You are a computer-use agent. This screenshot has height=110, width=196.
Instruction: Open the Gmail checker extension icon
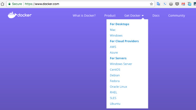(x=183, y=4)
